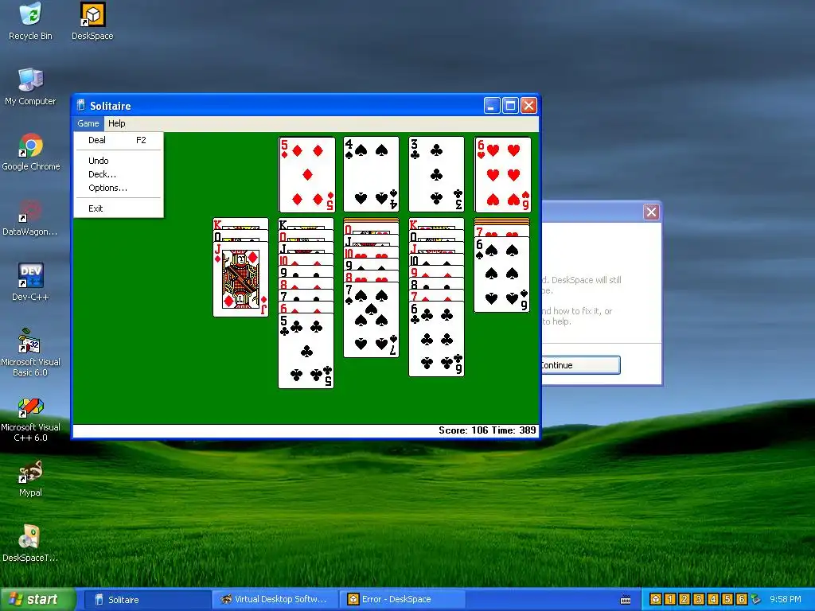Click the 5 of diamonds foundation pile

(x=306, y=174)
